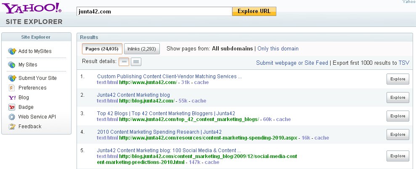416x169 pixels.
Task: Click the Explore URL button
Action: pyautogui.click(x=254, y=11)
